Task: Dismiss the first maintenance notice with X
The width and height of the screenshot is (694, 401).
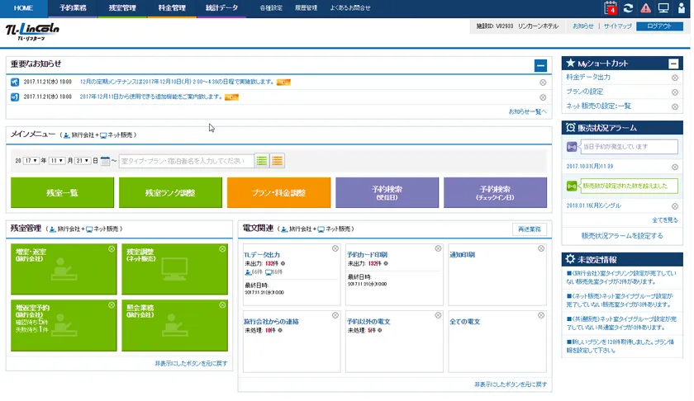Action: coord(543,82)
